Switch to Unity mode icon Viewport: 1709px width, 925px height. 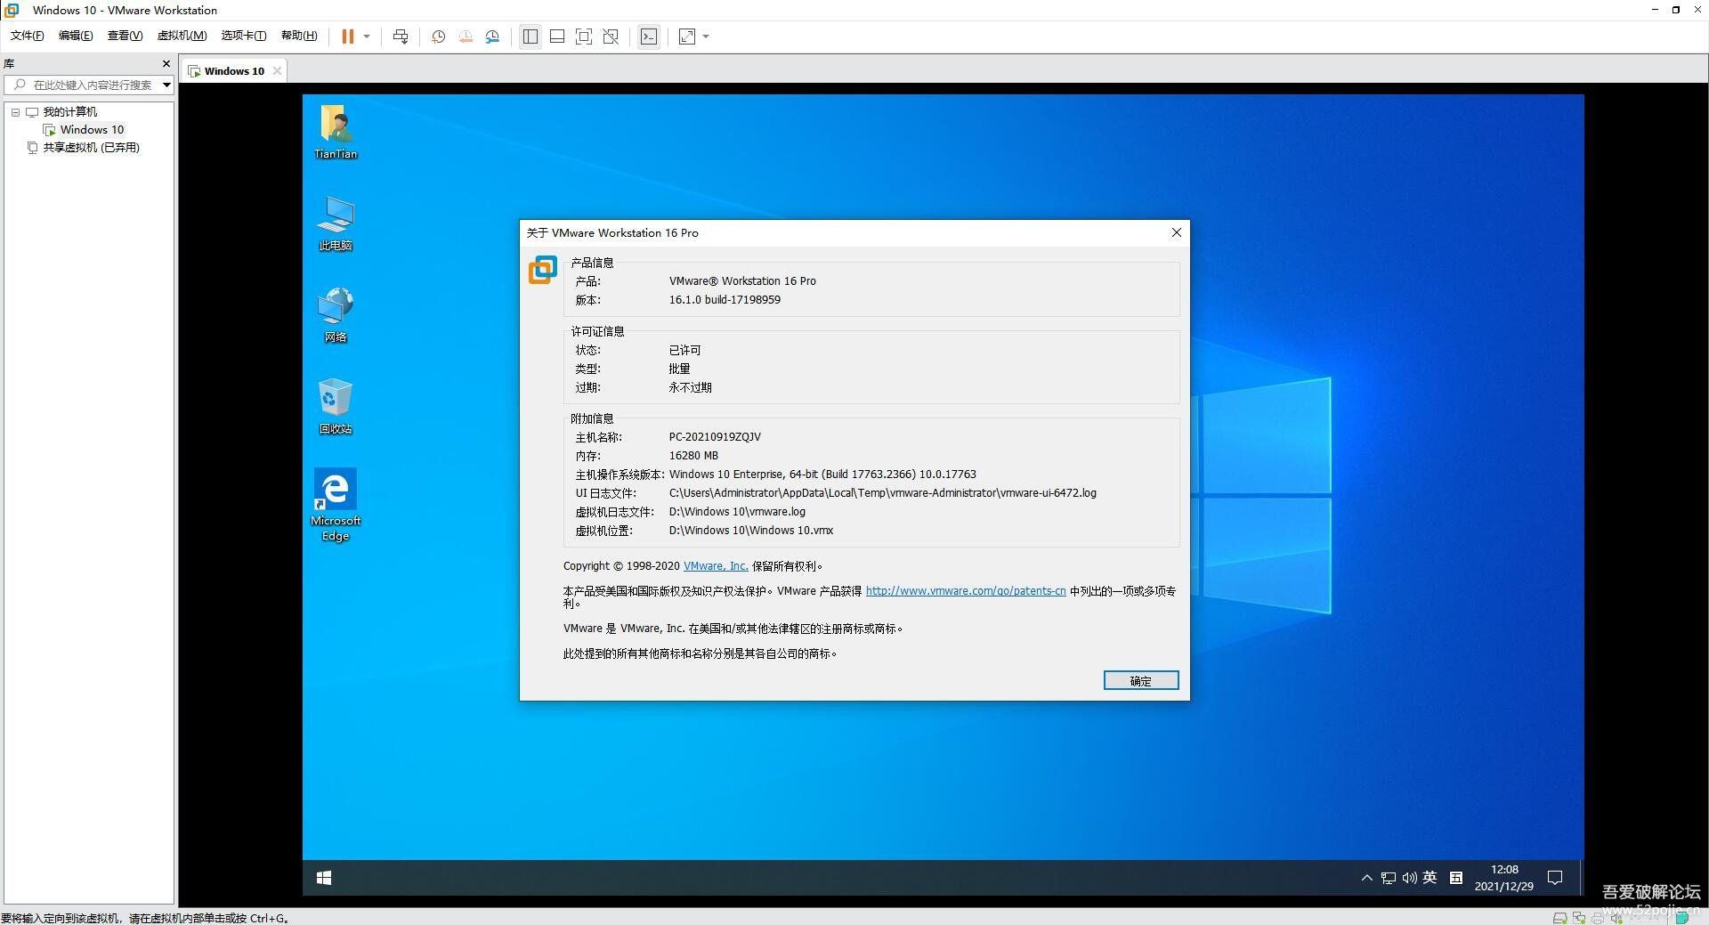[611, 37]
